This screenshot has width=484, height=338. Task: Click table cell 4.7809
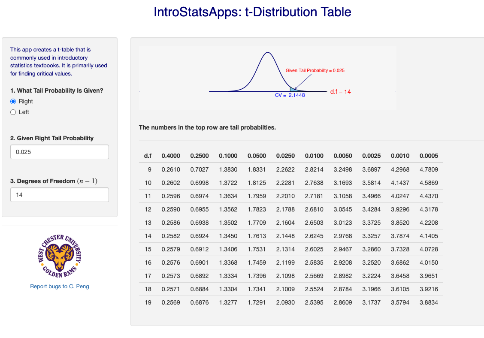click(429, 170)
